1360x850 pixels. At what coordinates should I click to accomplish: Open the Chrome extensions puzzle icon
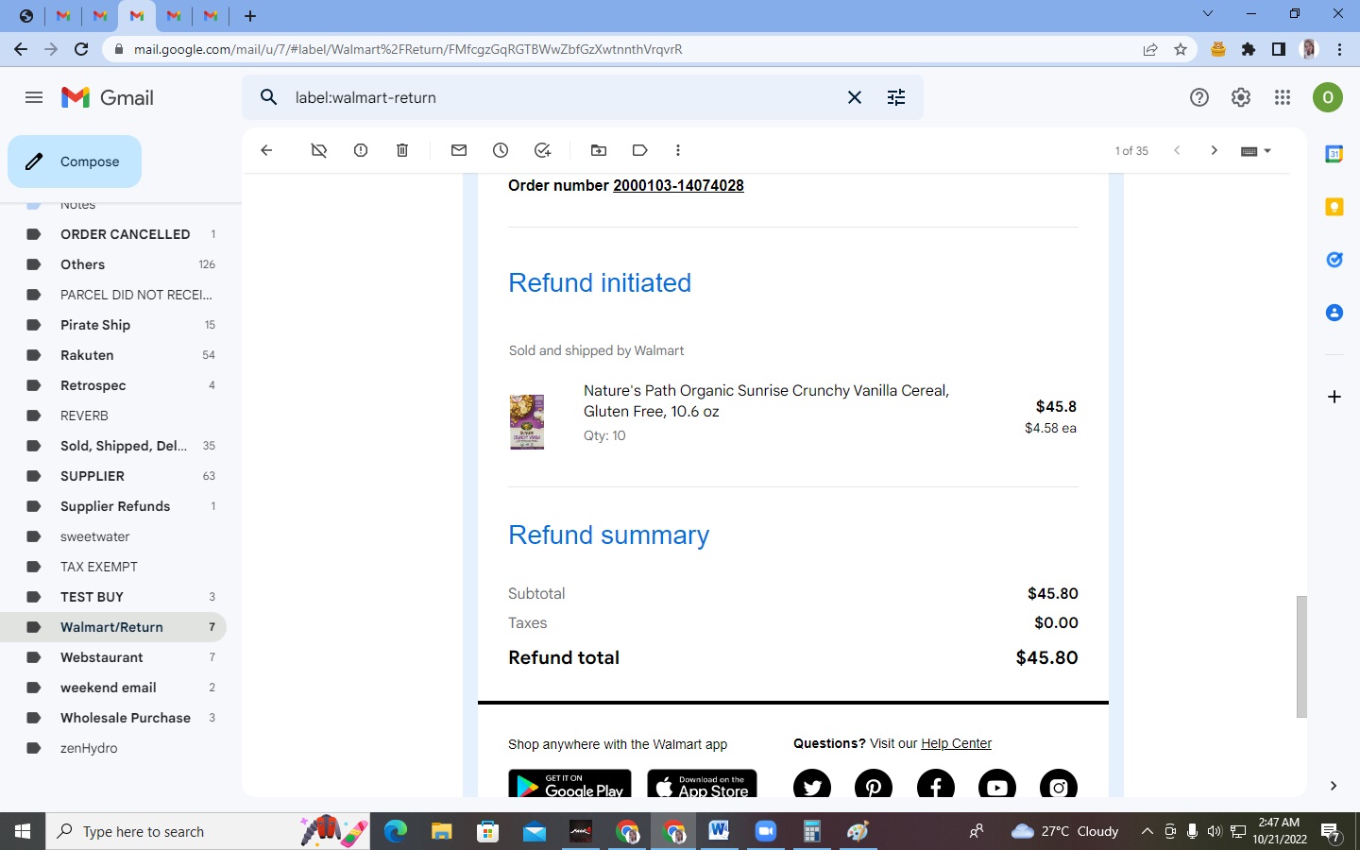pyautogui.click(x=1249, y=49)
